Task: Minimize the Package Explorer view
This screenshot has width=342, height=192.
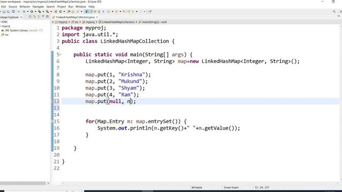Action: click(43, 17)
